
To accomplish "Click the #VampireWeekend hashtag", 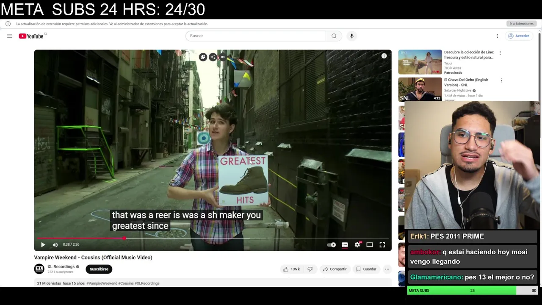I will [102, 283].
